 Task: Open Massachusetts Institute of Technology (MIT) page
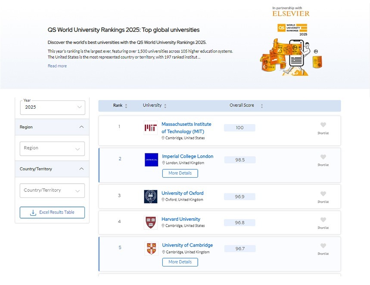click(187, 128)
